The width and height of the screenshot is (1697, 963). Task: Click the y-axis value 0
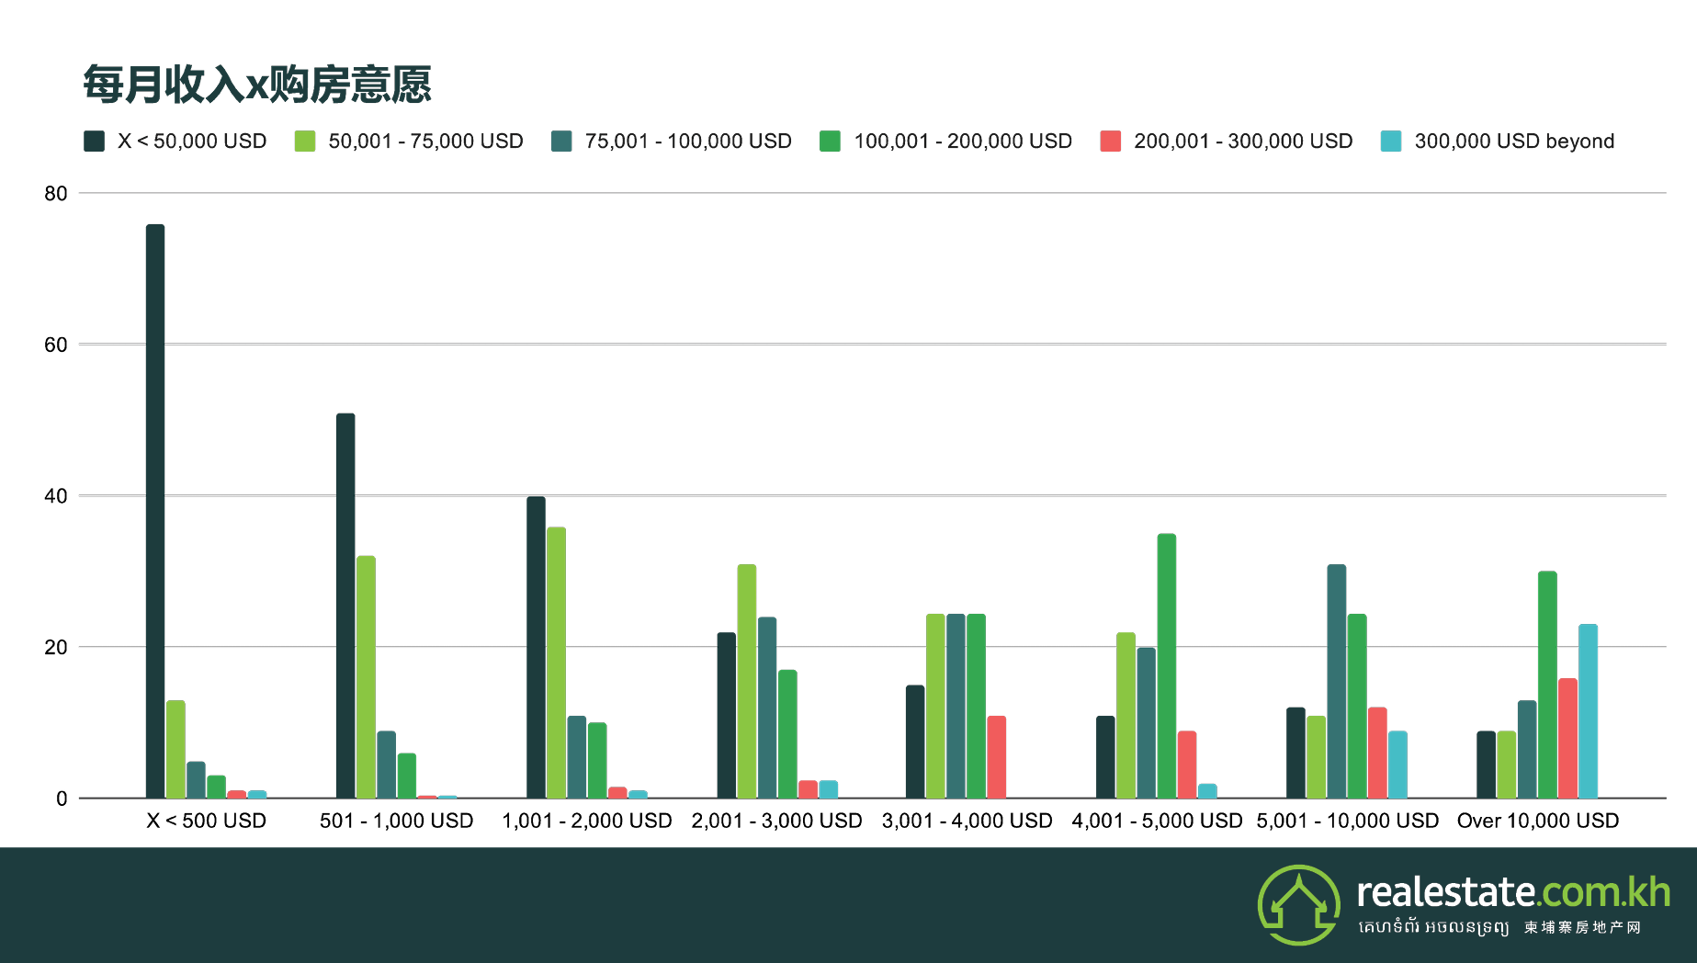[62, 799]
